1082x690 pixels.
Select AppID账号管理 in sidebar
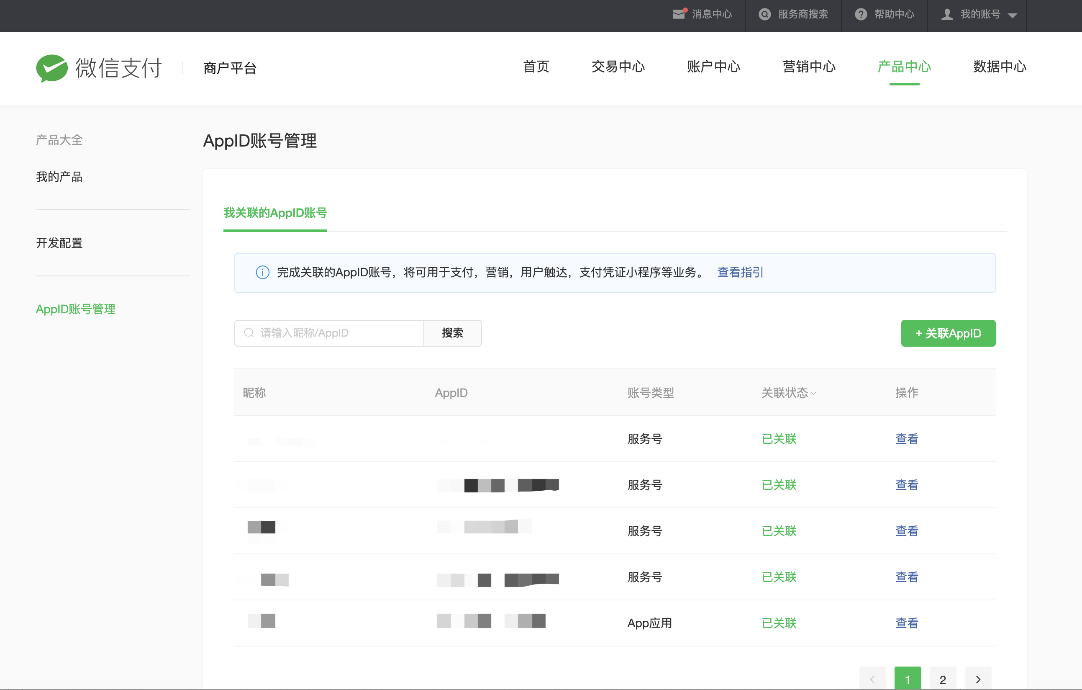tap(75, 309)
